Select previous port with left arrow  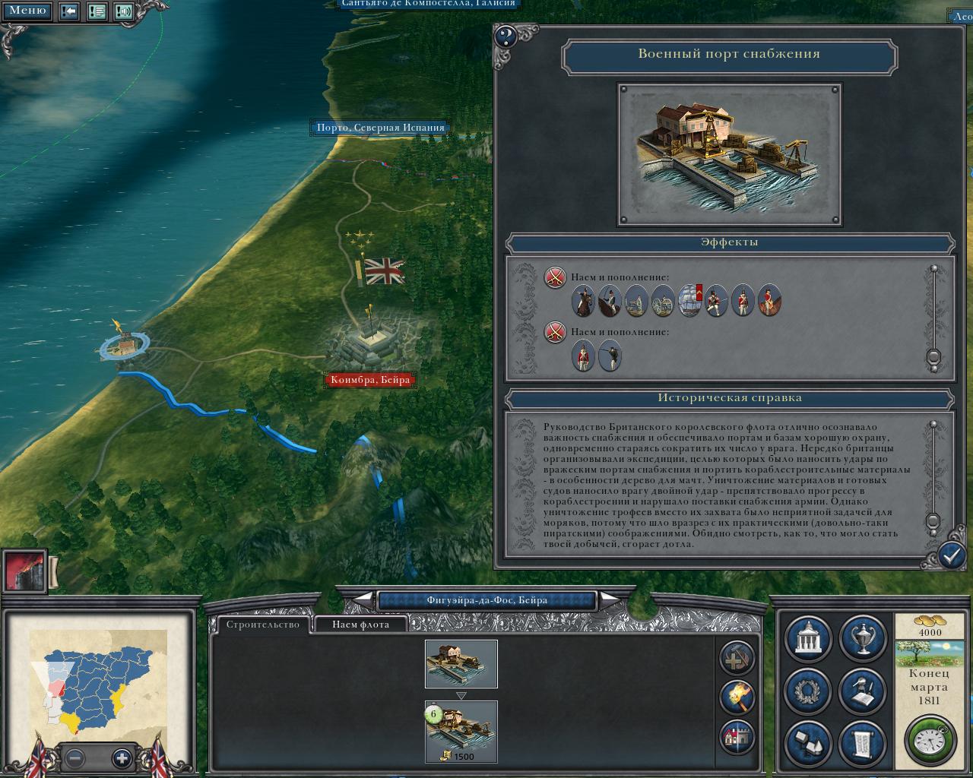click(364, 600)
